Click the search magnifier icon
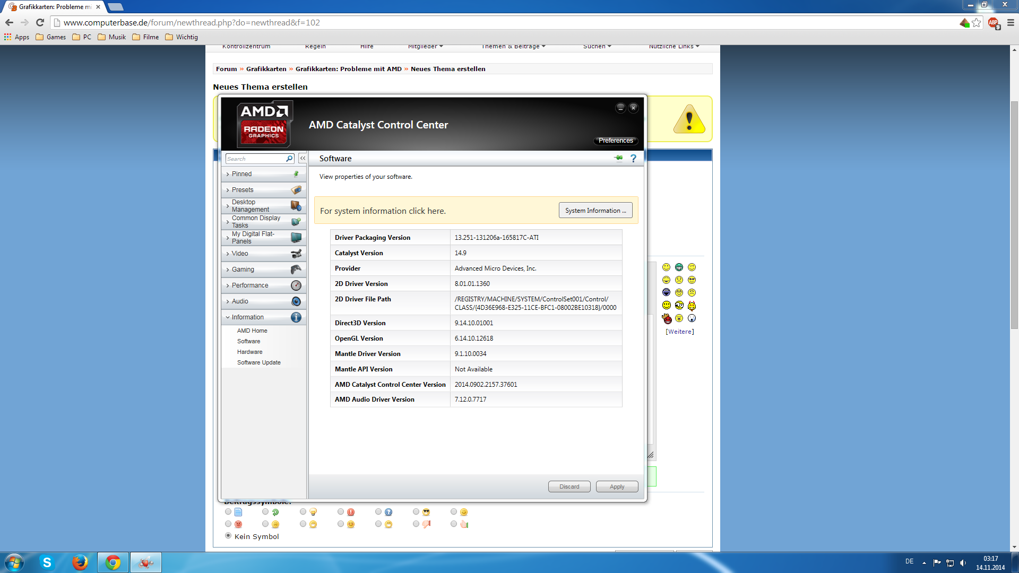This screenshot has height=573, width=1019. 289,159
